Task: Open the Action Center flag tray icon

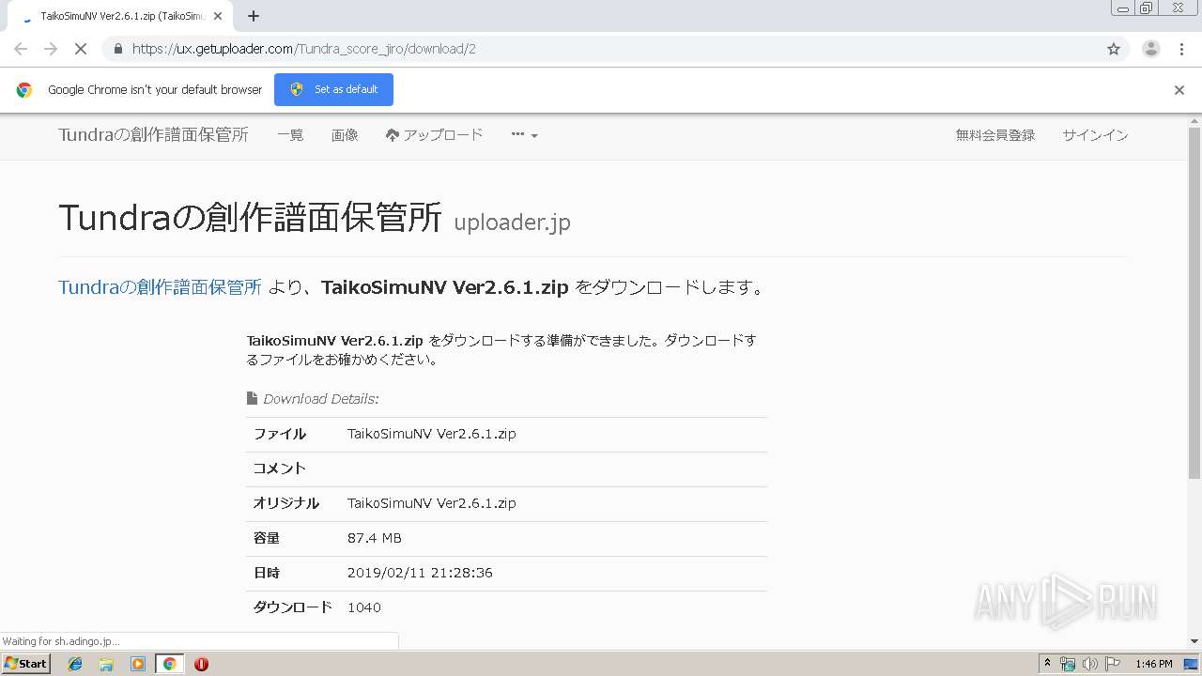Action: (1113, 664)
